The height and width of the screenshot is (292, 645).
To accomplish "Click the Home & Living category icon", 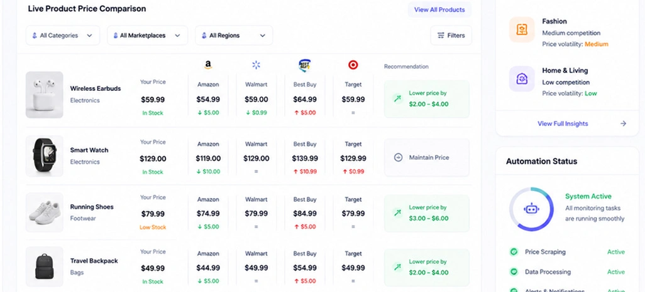I will tap(522, 79).
